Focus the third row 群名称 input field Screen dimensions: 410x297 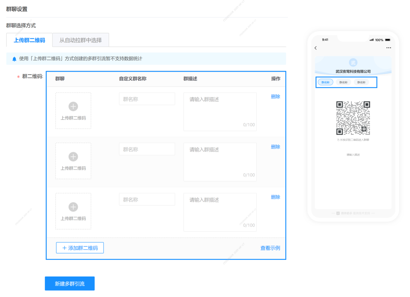tap(147, 200)
